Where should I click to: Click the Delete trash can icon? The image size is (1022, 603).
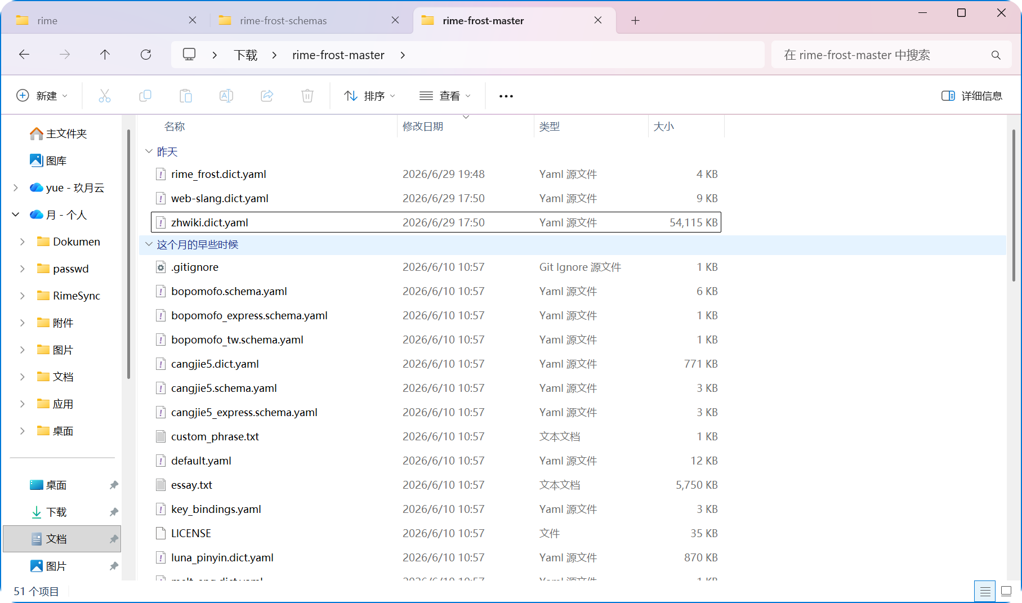[307, 96]
